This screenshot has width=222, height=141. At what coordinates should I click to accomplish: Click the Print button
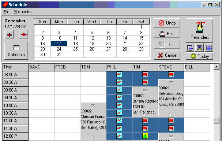[167, 34]
